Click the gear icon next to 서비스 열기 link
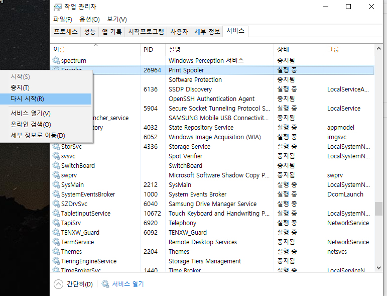This screenshot has height=296, width=387. pyautogui.click(x=105, y=284)
